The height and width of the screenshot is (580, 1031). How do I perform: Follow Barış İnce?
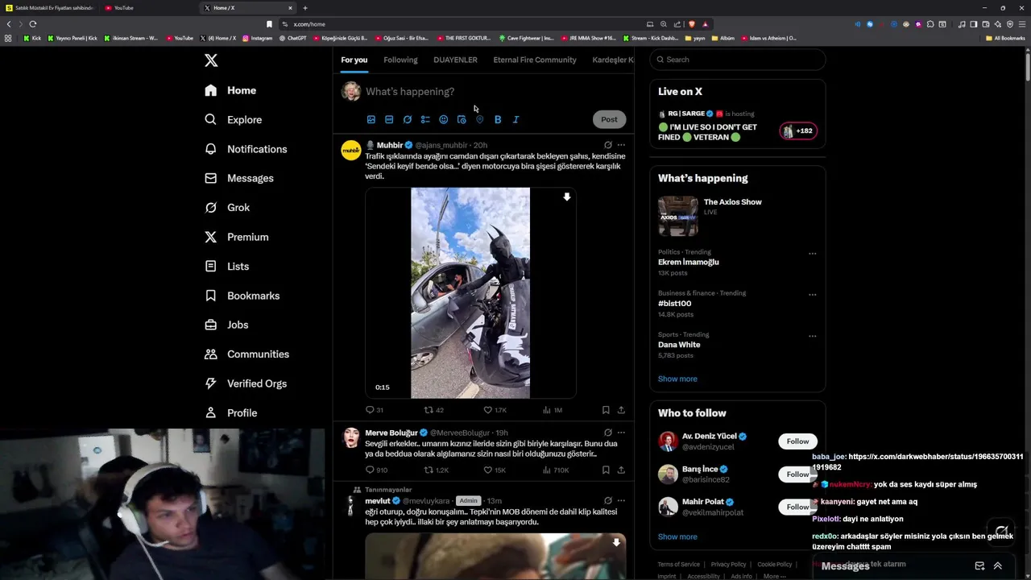tap(797, 474)
